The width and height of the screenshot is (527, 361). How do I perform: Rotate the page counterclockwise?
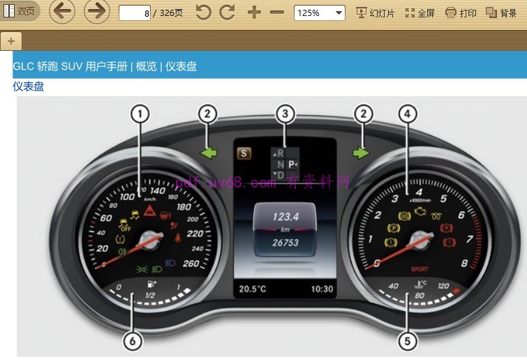point(203,13)
